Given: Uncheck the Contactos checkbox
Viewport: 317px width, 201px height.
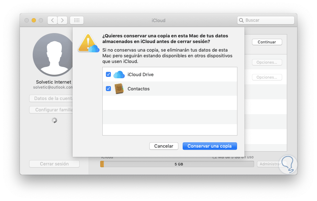Looking at the screenshot, I should pos(108,89).
